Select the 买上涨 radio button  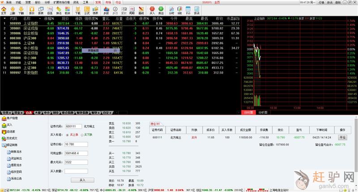(x=68, y=134)
